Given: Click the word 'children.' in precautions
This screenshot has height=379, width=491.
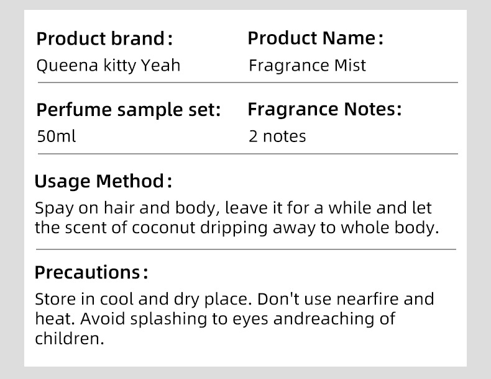Looking at the screenshot, I should 70,339.
